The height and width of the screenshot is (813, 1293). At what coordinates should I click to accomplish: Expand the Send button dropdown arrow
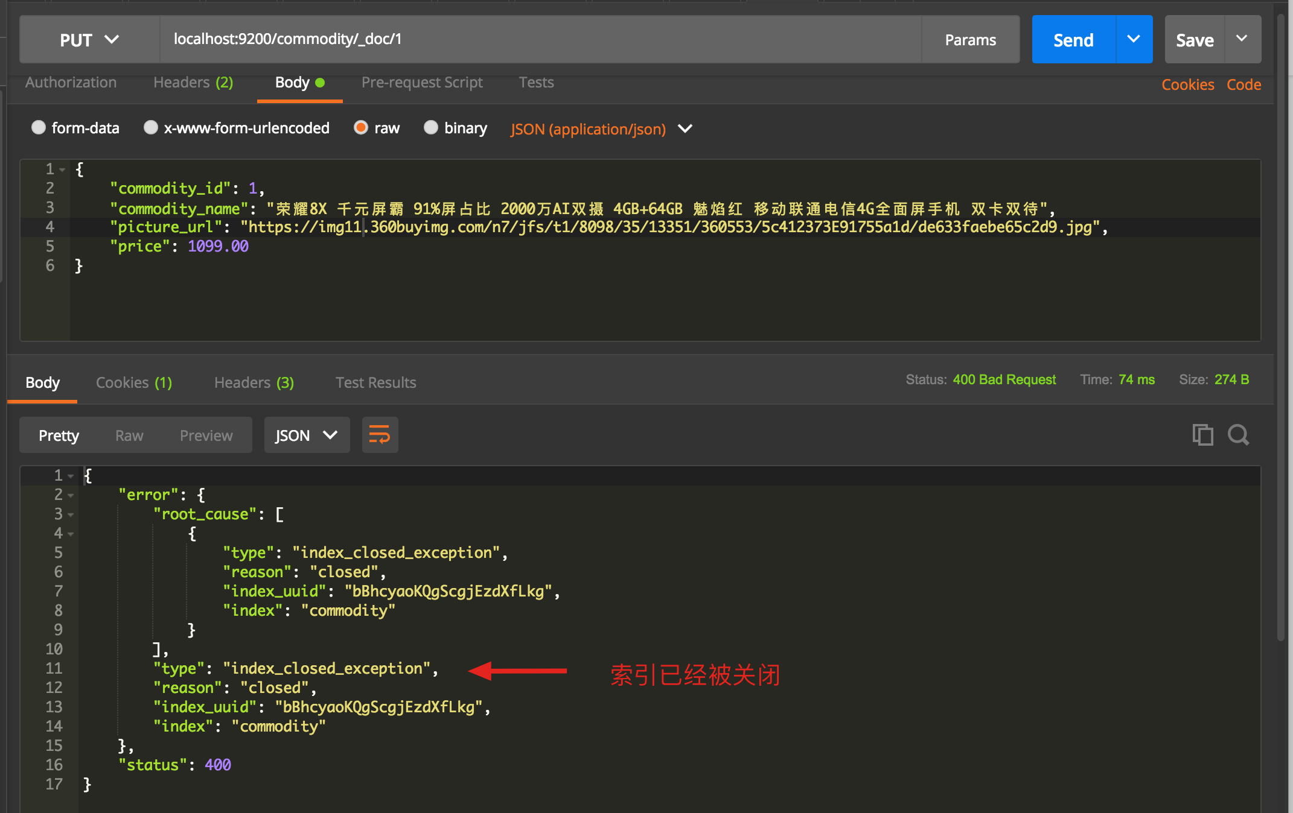coord(1134,39)
